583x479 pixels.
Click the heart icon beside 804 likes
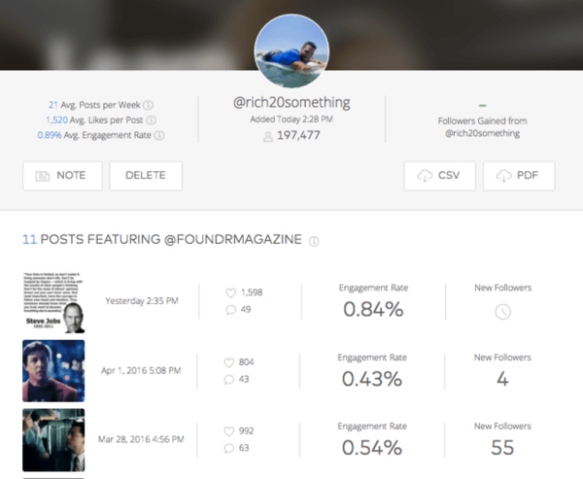[x=229, y=362]
